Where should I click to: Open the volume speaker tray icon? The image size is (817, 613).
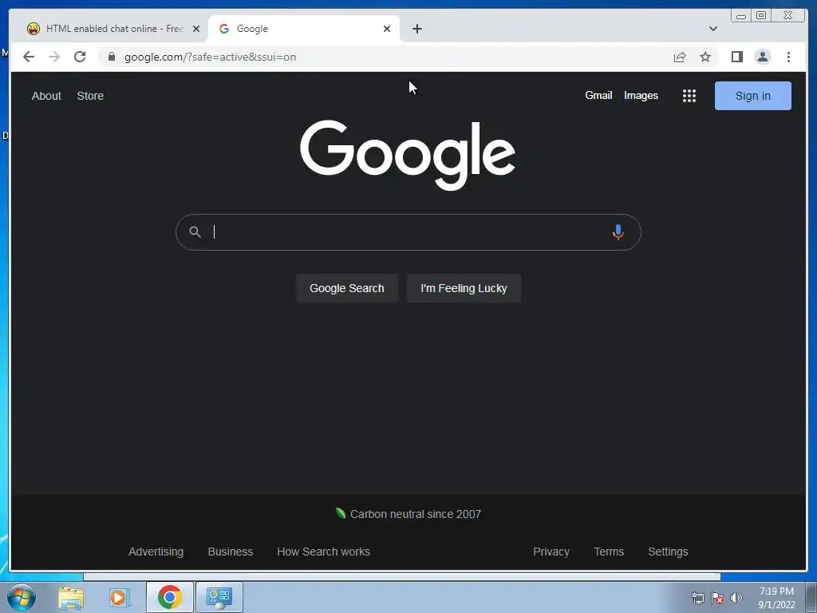click(736, 598)
